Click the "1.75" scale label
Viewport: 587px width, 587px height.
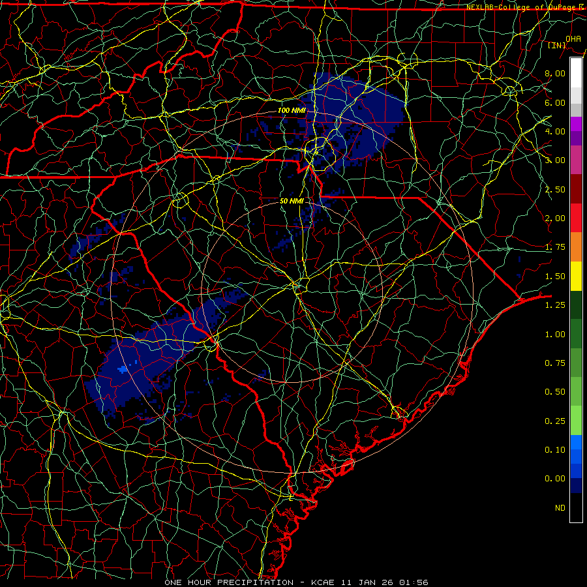555,247
